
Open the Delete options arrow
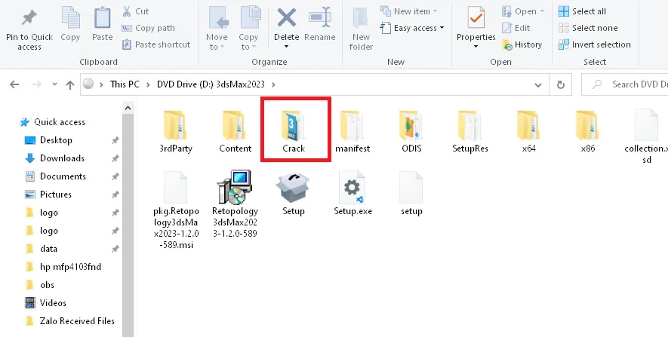tap(286, 47)
